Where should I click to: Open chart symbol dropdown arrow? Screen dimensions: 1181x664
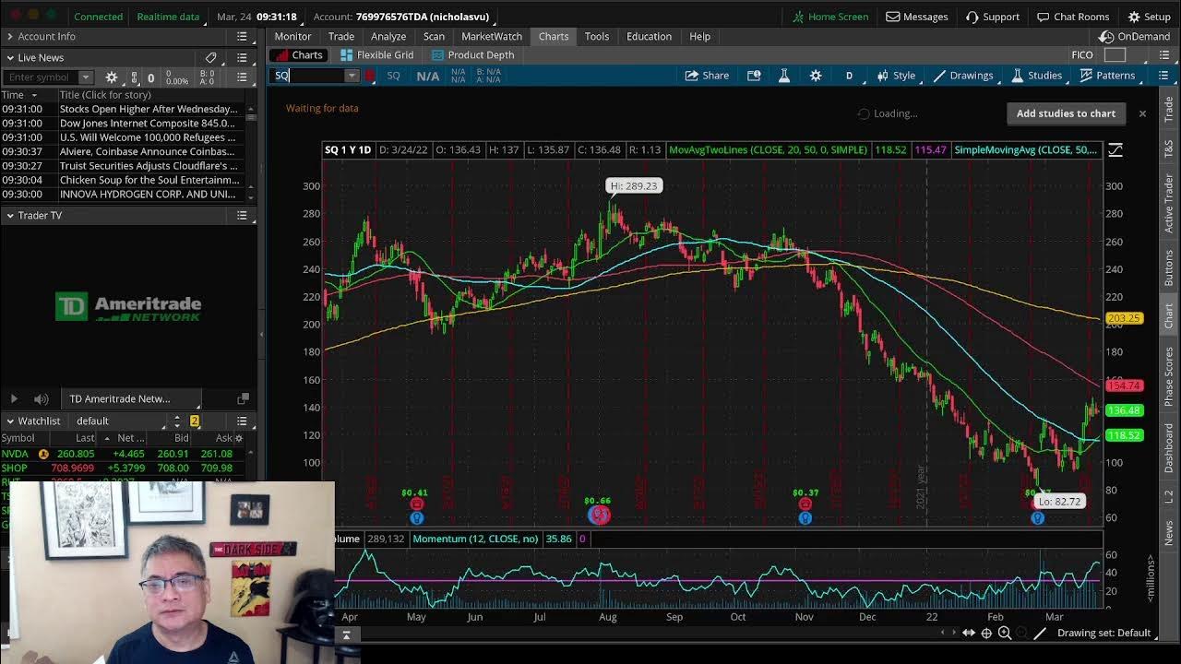[x=352, y=76]
